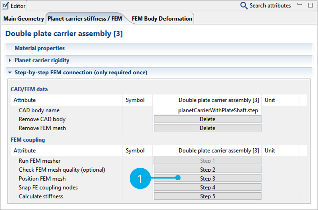
Task: Click Step 2 to check mesh quality
Action: click(x=207, y=170)
